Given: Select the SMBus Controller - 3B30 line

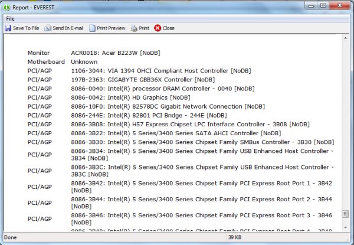Looking at the screenshot, I should click(x=202, y=142).
